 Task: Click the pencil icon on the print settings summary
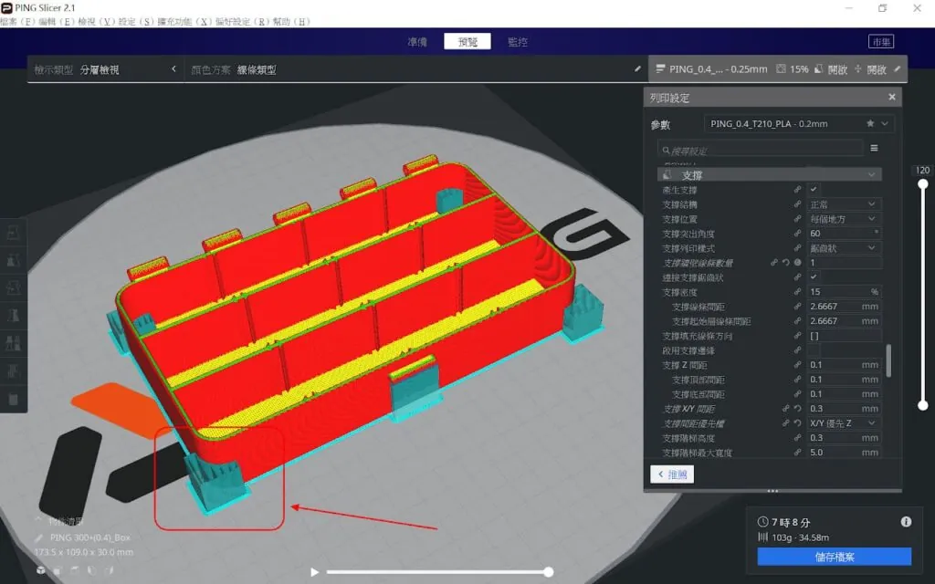tap(898, 69)
